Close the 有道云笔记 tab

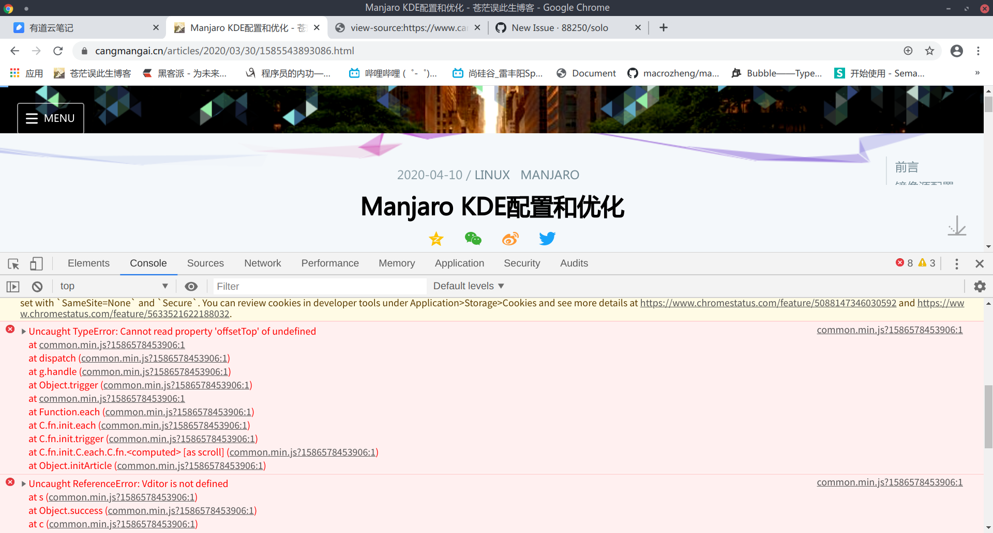[156, 27]
